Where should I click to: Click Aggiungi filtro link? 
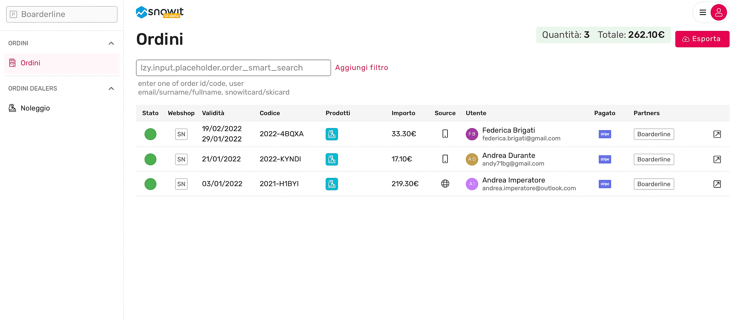click(361, 68)
